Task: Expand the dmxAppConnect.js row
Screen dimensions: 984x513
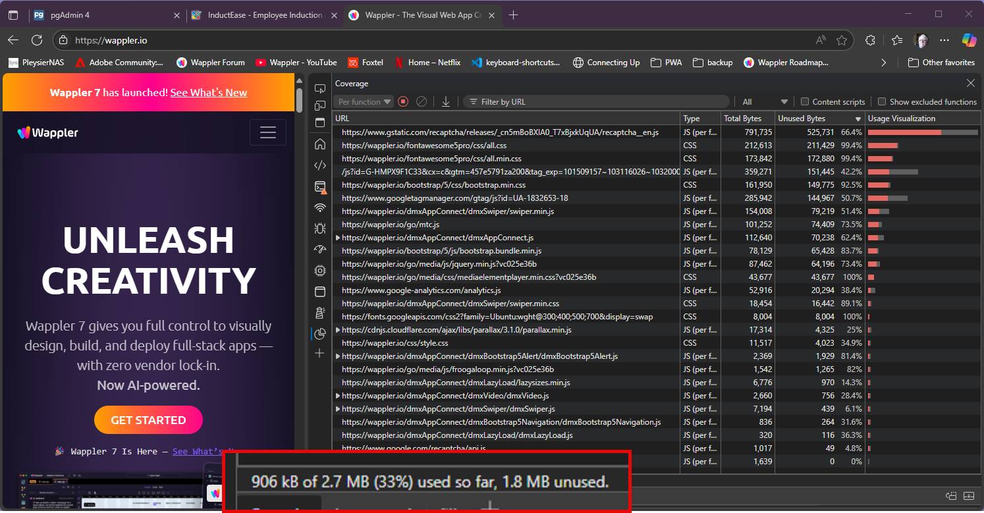Action: (x=338, y=238)
